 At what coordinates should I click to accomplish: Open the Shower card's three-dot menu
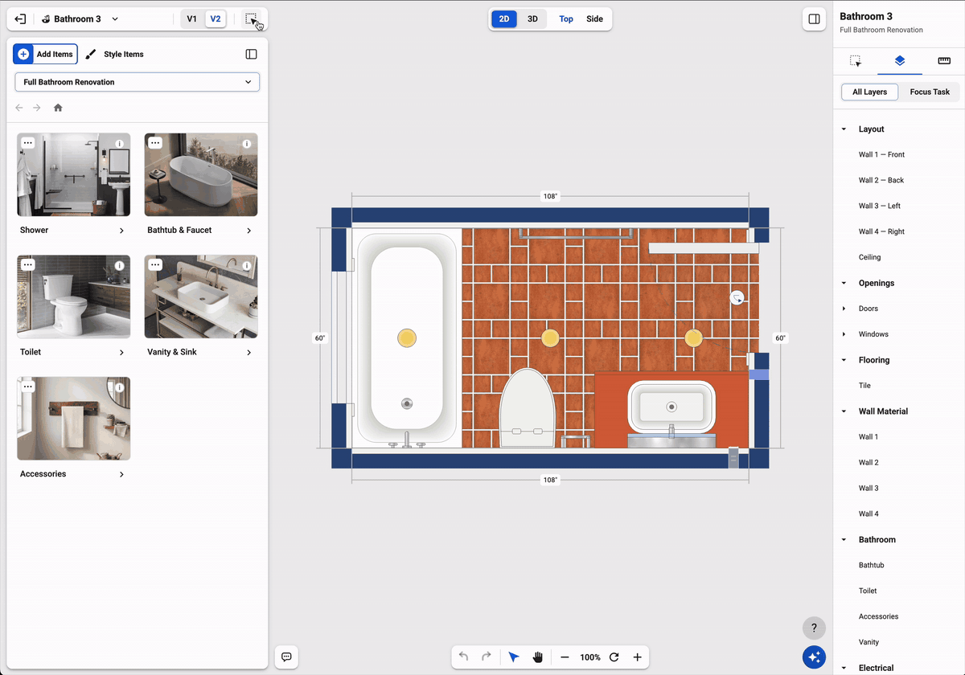[28, 143]
